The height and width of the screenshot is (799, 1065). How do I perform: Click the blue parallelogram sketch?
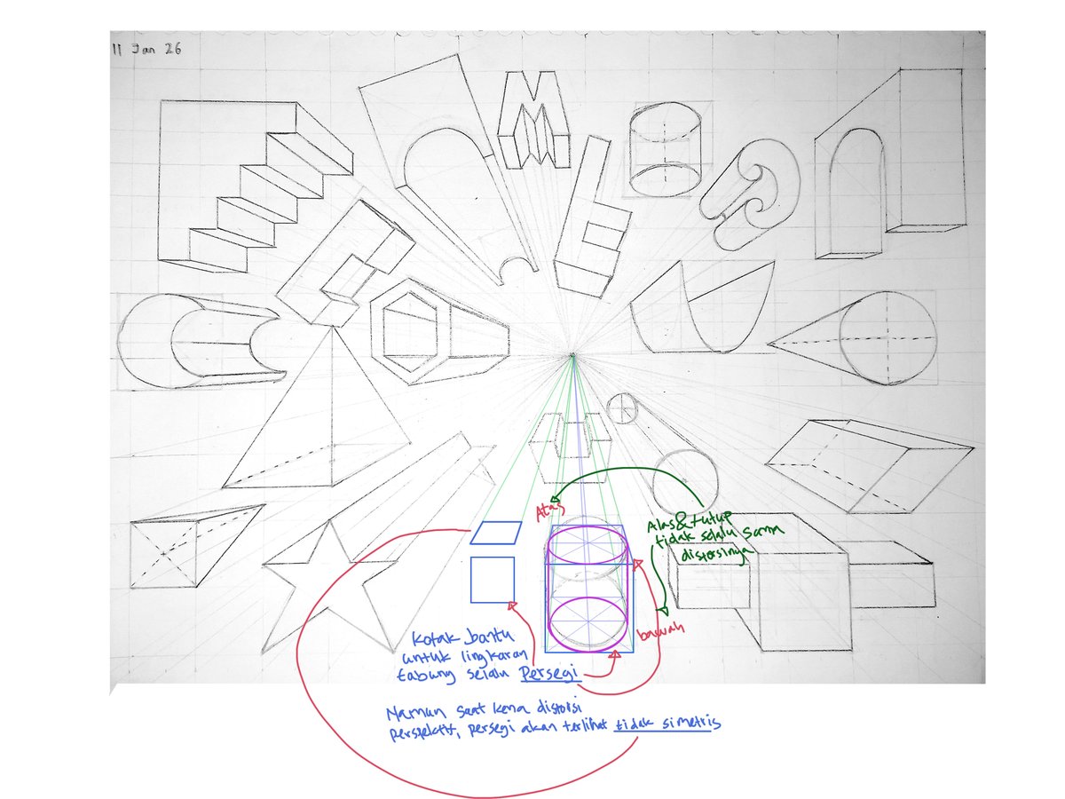tap(495, 533)
